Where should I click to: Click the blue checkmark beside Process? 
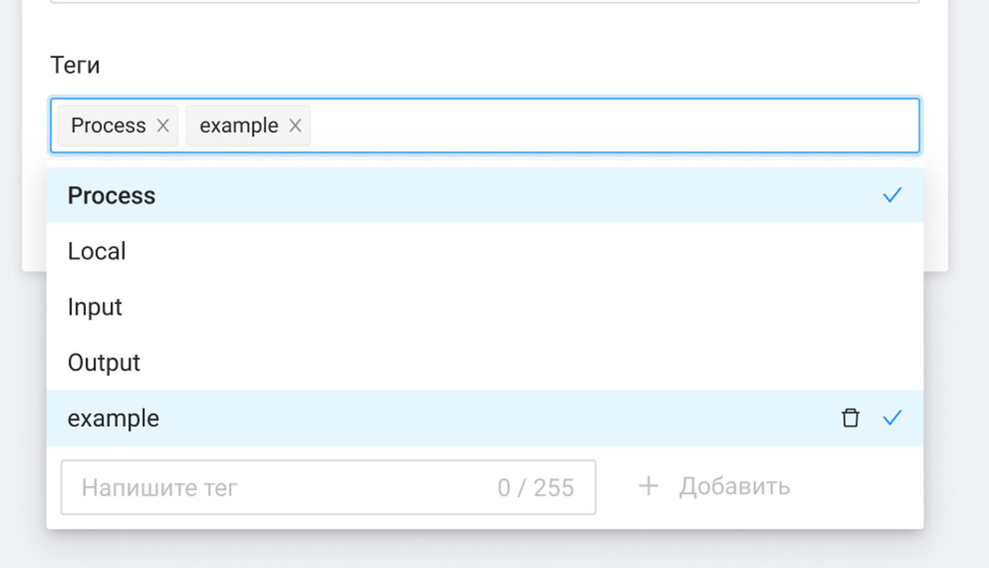pyautogui.click(x=892, y=195)
